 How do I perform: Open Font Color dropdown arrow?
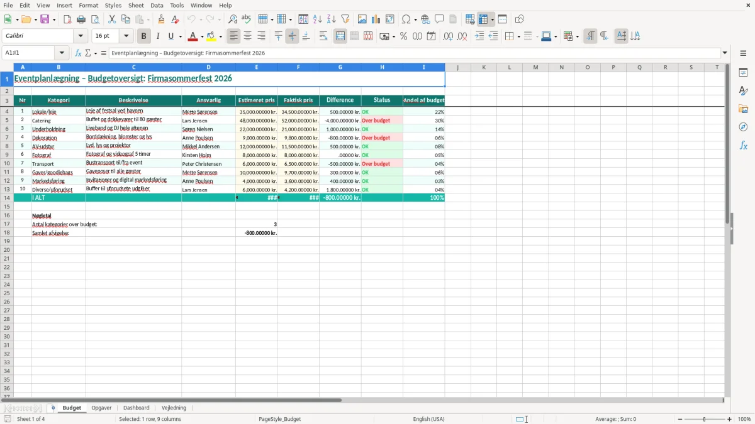202,37
